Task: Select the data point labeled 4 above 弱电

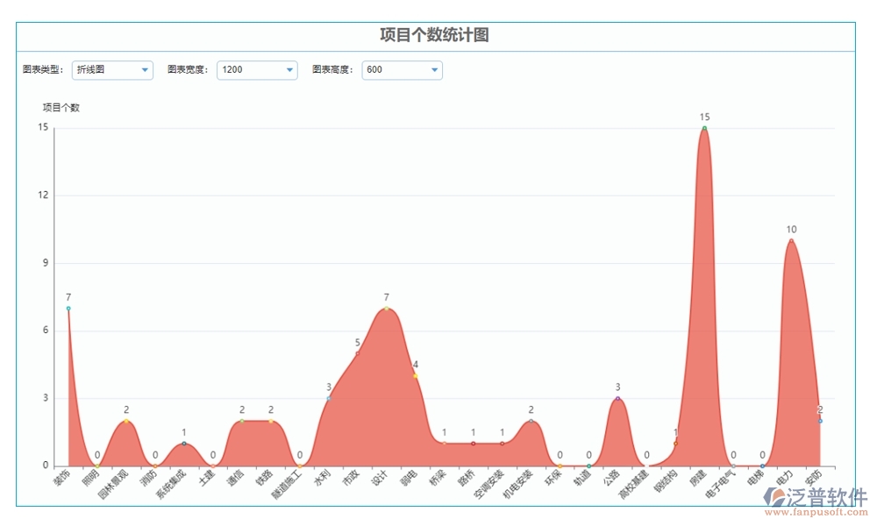Action: [x=415, y=375]
